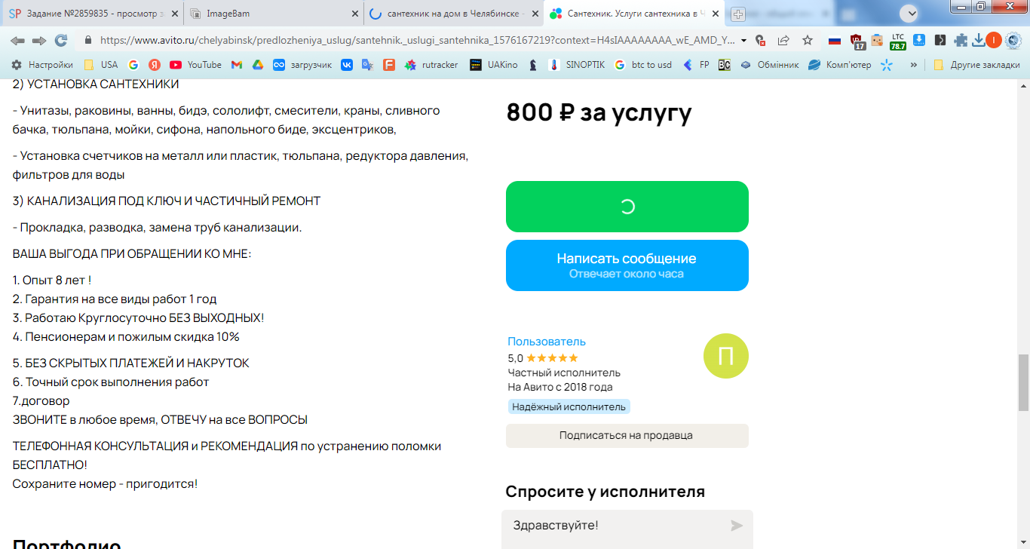The image size is (1030, 549).
Task: Open the YouTube bookmark
Action: tap(195, 65)
